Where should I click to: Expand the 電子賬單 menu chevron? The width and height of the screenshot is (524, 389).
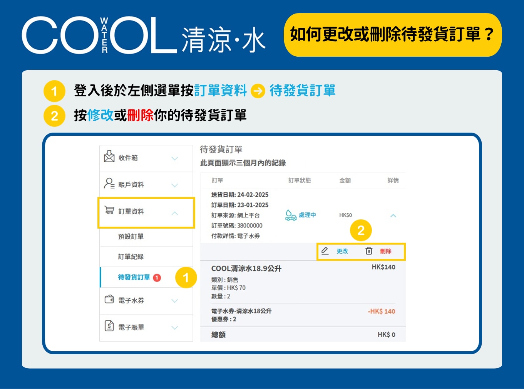click(175, 328)
